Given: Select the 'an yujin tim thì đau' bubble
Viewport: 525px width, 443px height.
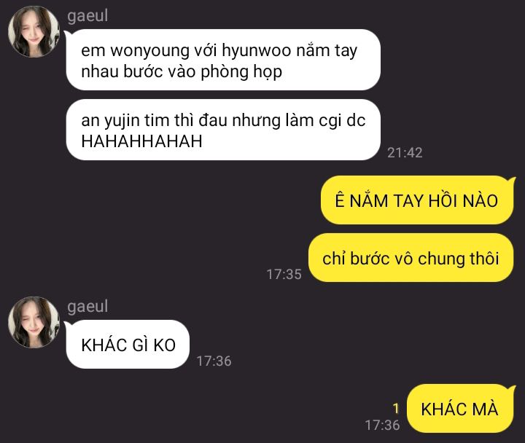Looking at the screenshot, I should pos(223,130).
